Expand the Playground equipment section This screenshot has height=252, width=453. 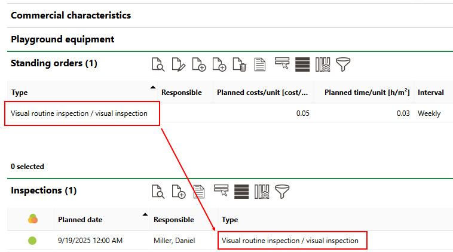click(x=62, y=39)
